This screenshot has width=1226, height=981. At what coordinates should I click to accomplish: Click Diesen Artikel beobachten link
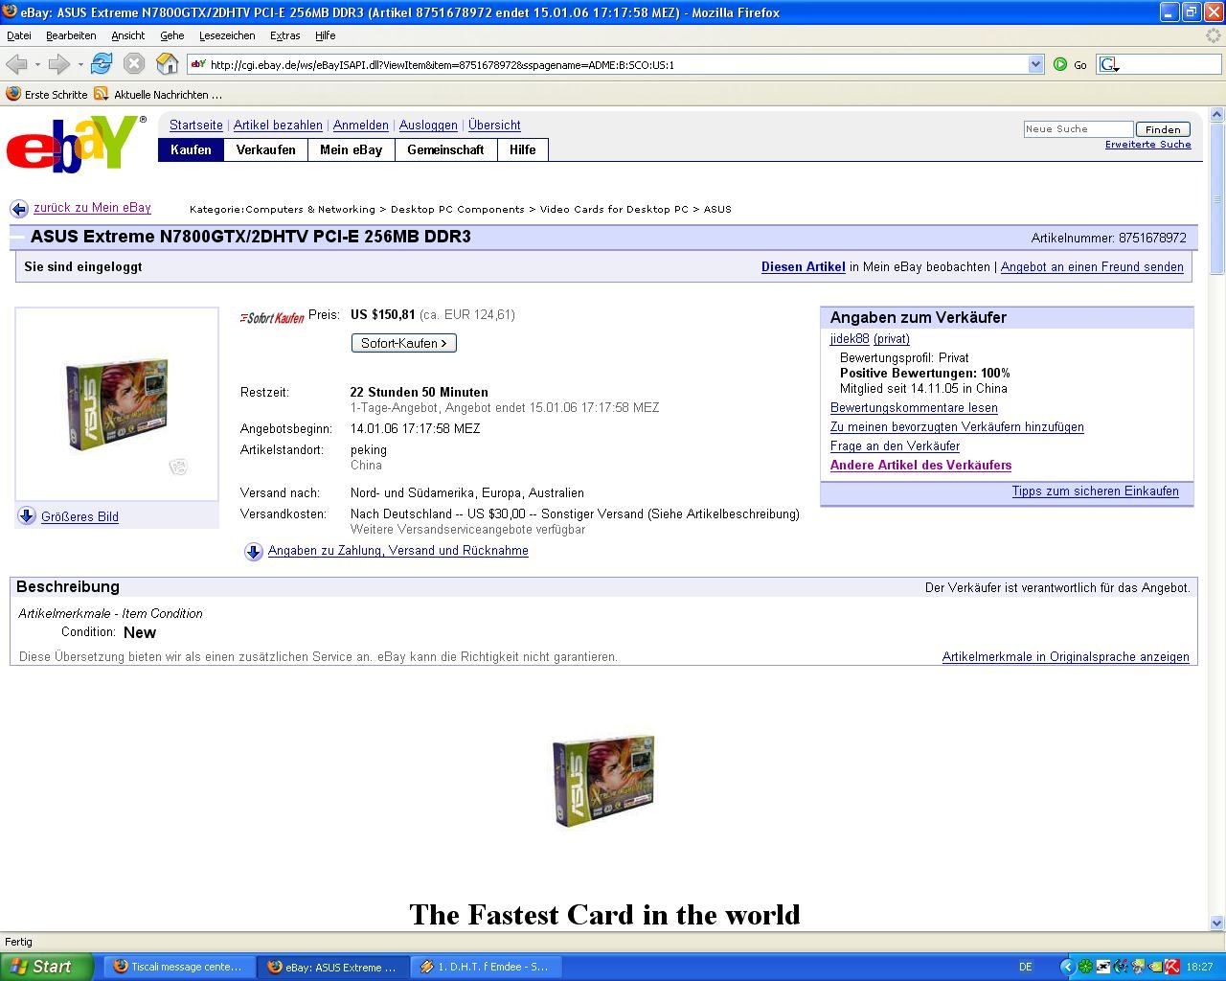pos(804,267)
